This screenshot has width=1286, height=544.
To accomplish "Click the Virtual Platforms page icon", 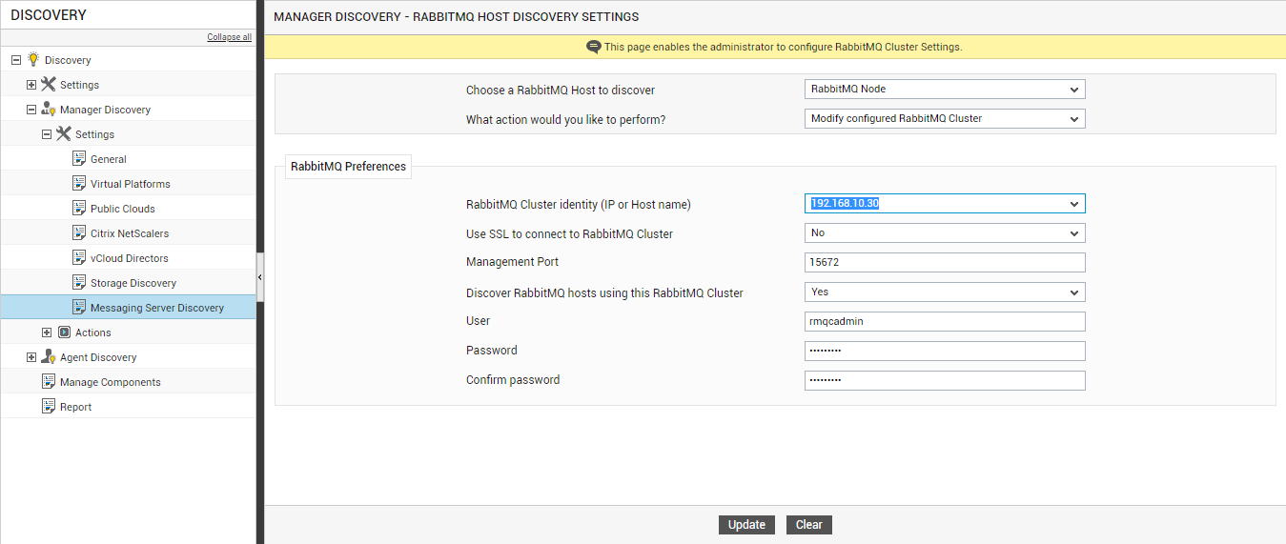I will 79,183.
